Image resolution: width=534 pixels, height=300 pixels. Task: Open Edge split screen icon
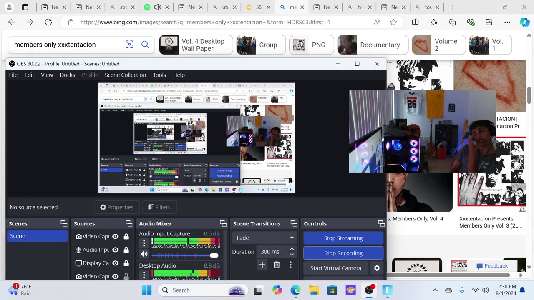(x=416, y=22)
